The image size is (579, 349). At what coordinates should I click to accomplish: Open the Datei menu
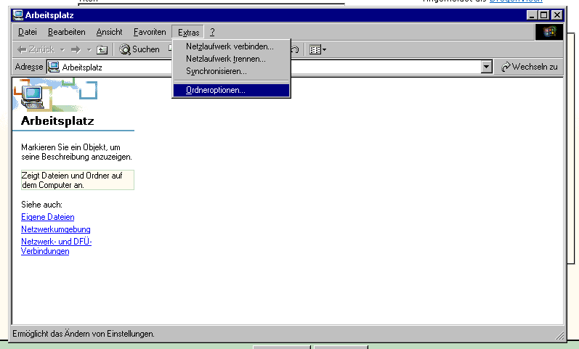click(x=27, y=32)
